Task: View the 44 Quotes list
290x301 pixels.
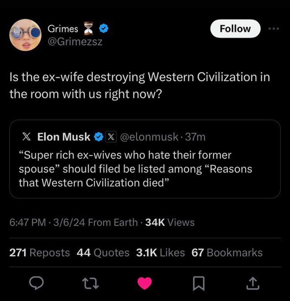Action: (x=103, y=252)
